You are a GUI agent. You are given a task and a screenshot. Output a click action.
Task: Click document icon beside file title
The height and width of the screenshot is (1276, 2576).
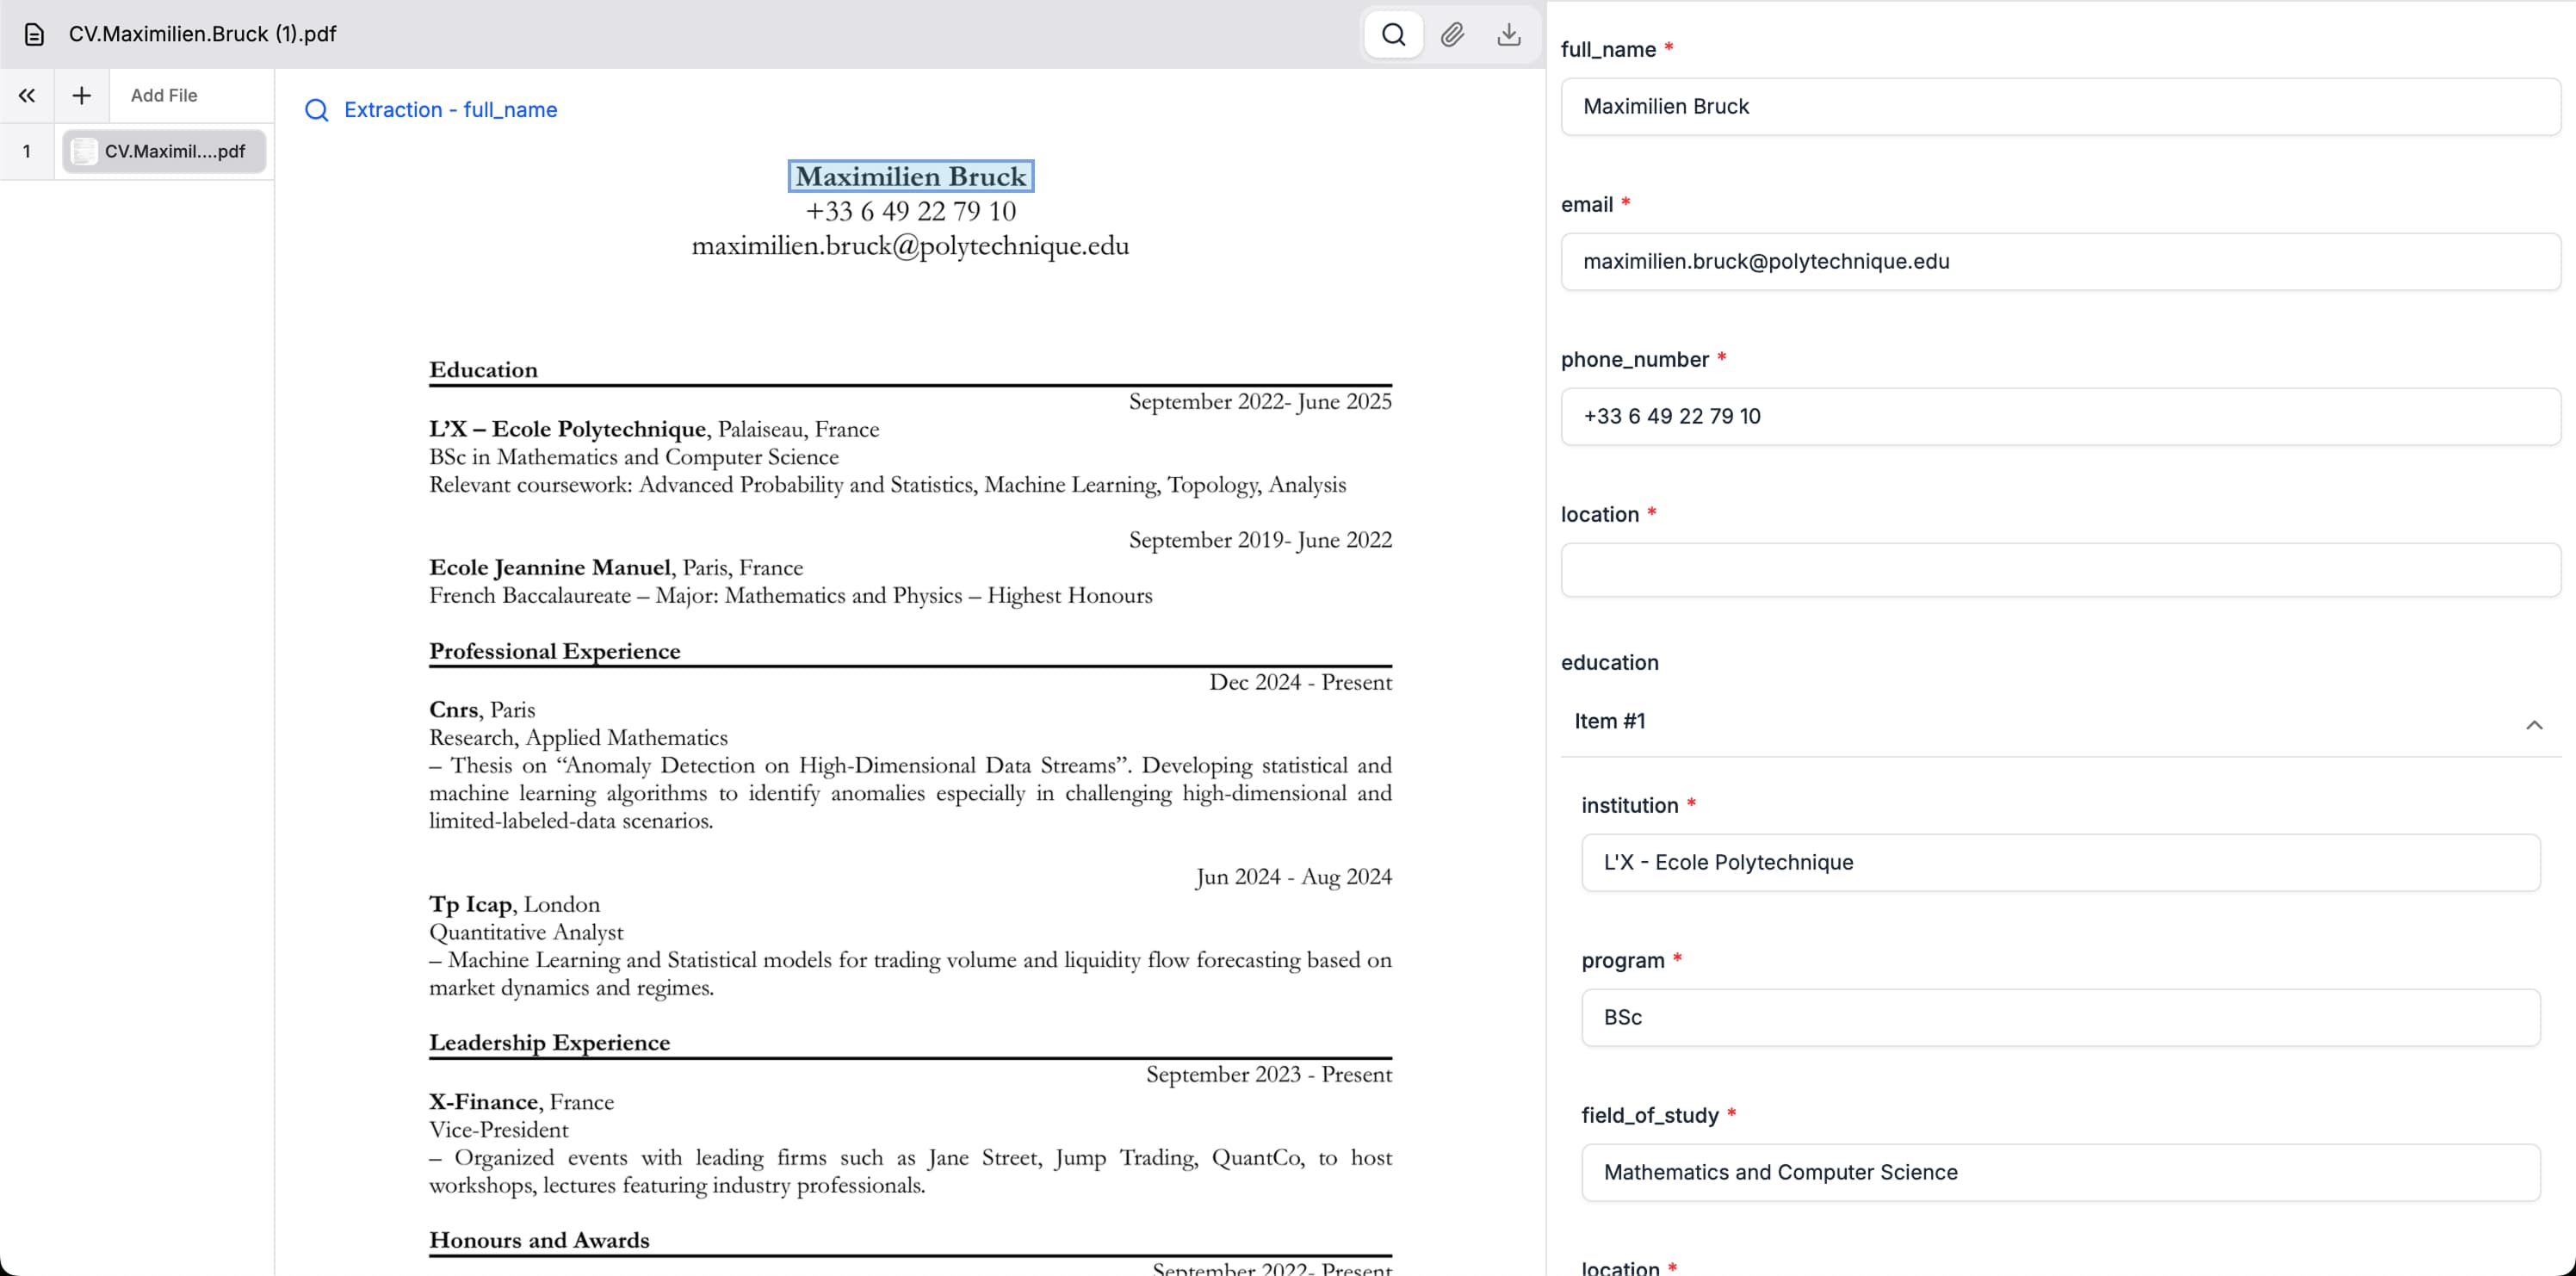34,35
